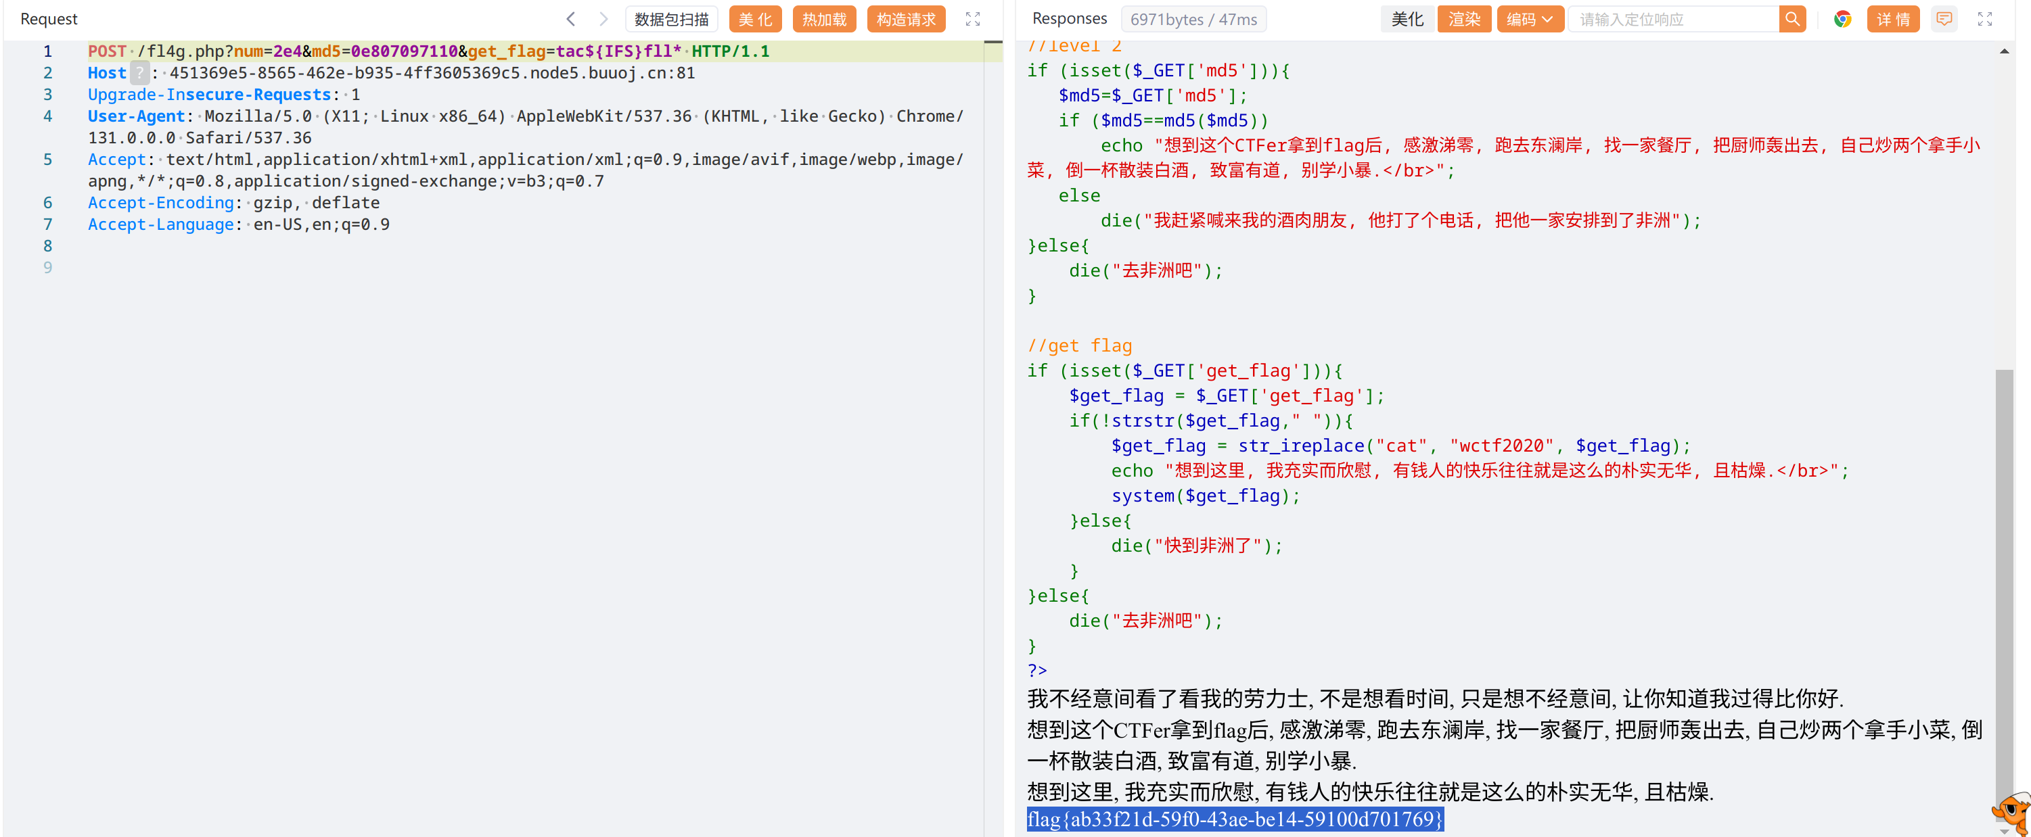The width and height of the screenshot is (2031, 837).
Task: Click the scroll-up arrow in Responses
Action: tap(2003, 51)
